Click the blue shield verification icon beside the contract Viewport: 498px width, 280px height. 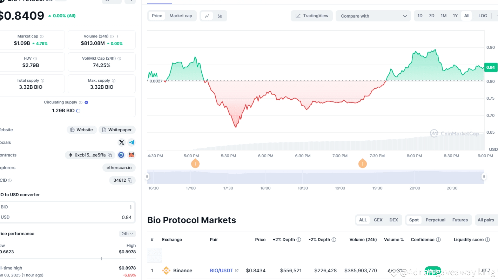pyautogui.click(x=121, y=155)
